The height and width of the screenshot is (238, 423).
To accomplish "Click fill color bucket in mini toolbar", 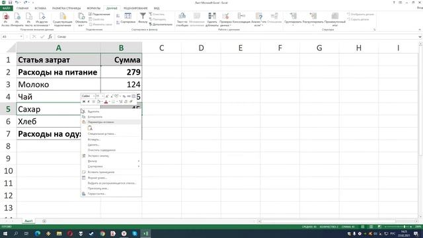I will [x=98, y=102].
